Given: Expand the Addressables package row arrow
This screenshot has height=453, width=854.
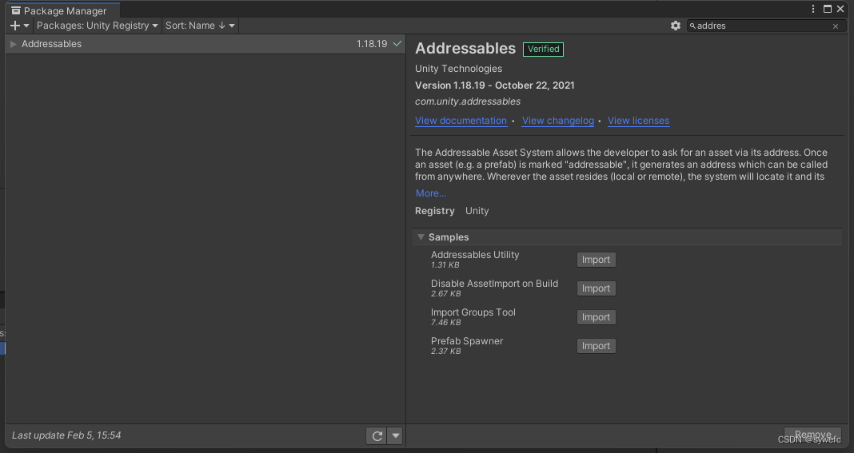Looking at the screenshot, I should (13, 44).
